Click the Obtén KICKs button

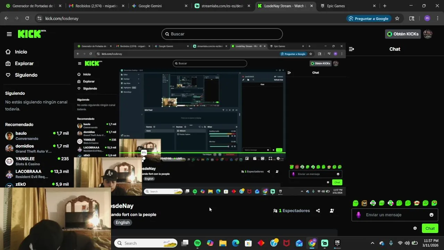click(x=403, y=34)
